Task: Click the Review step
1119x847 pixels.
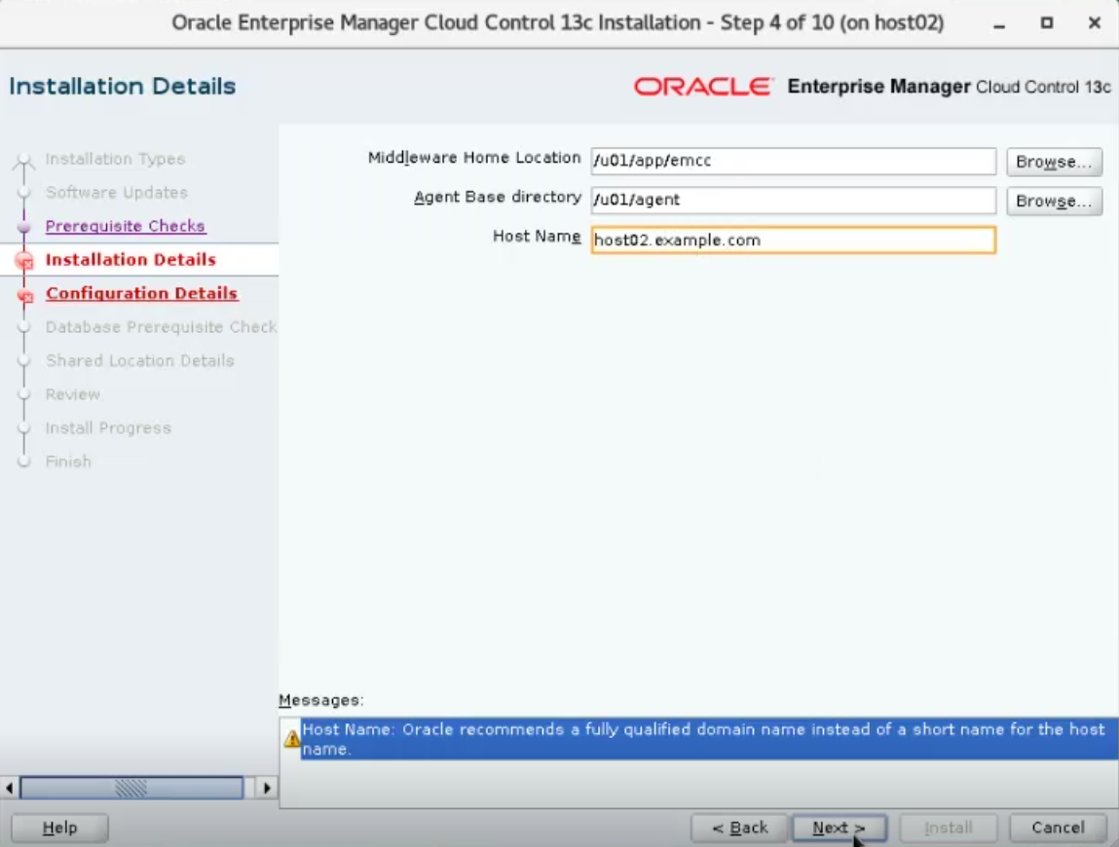Action: coord(73,394)
